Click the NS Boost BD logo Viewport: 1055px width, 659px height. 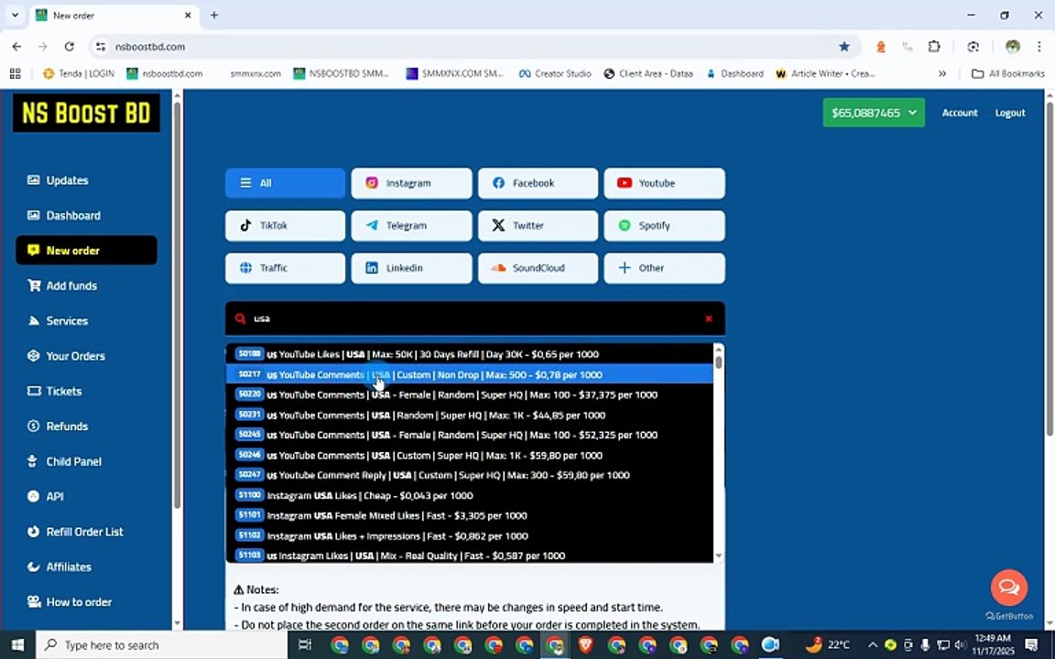click(x=86, y=113)
